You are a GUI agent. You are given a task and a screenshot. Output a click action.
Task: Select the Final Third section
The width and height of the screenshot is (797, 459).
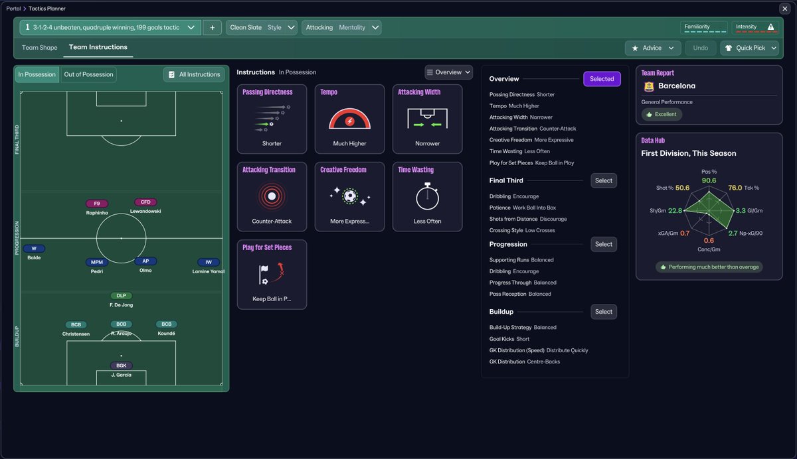coord(604,180)
